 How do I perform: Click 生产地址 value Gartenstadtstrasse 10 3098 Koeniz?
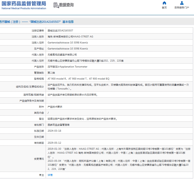[68, 48]
